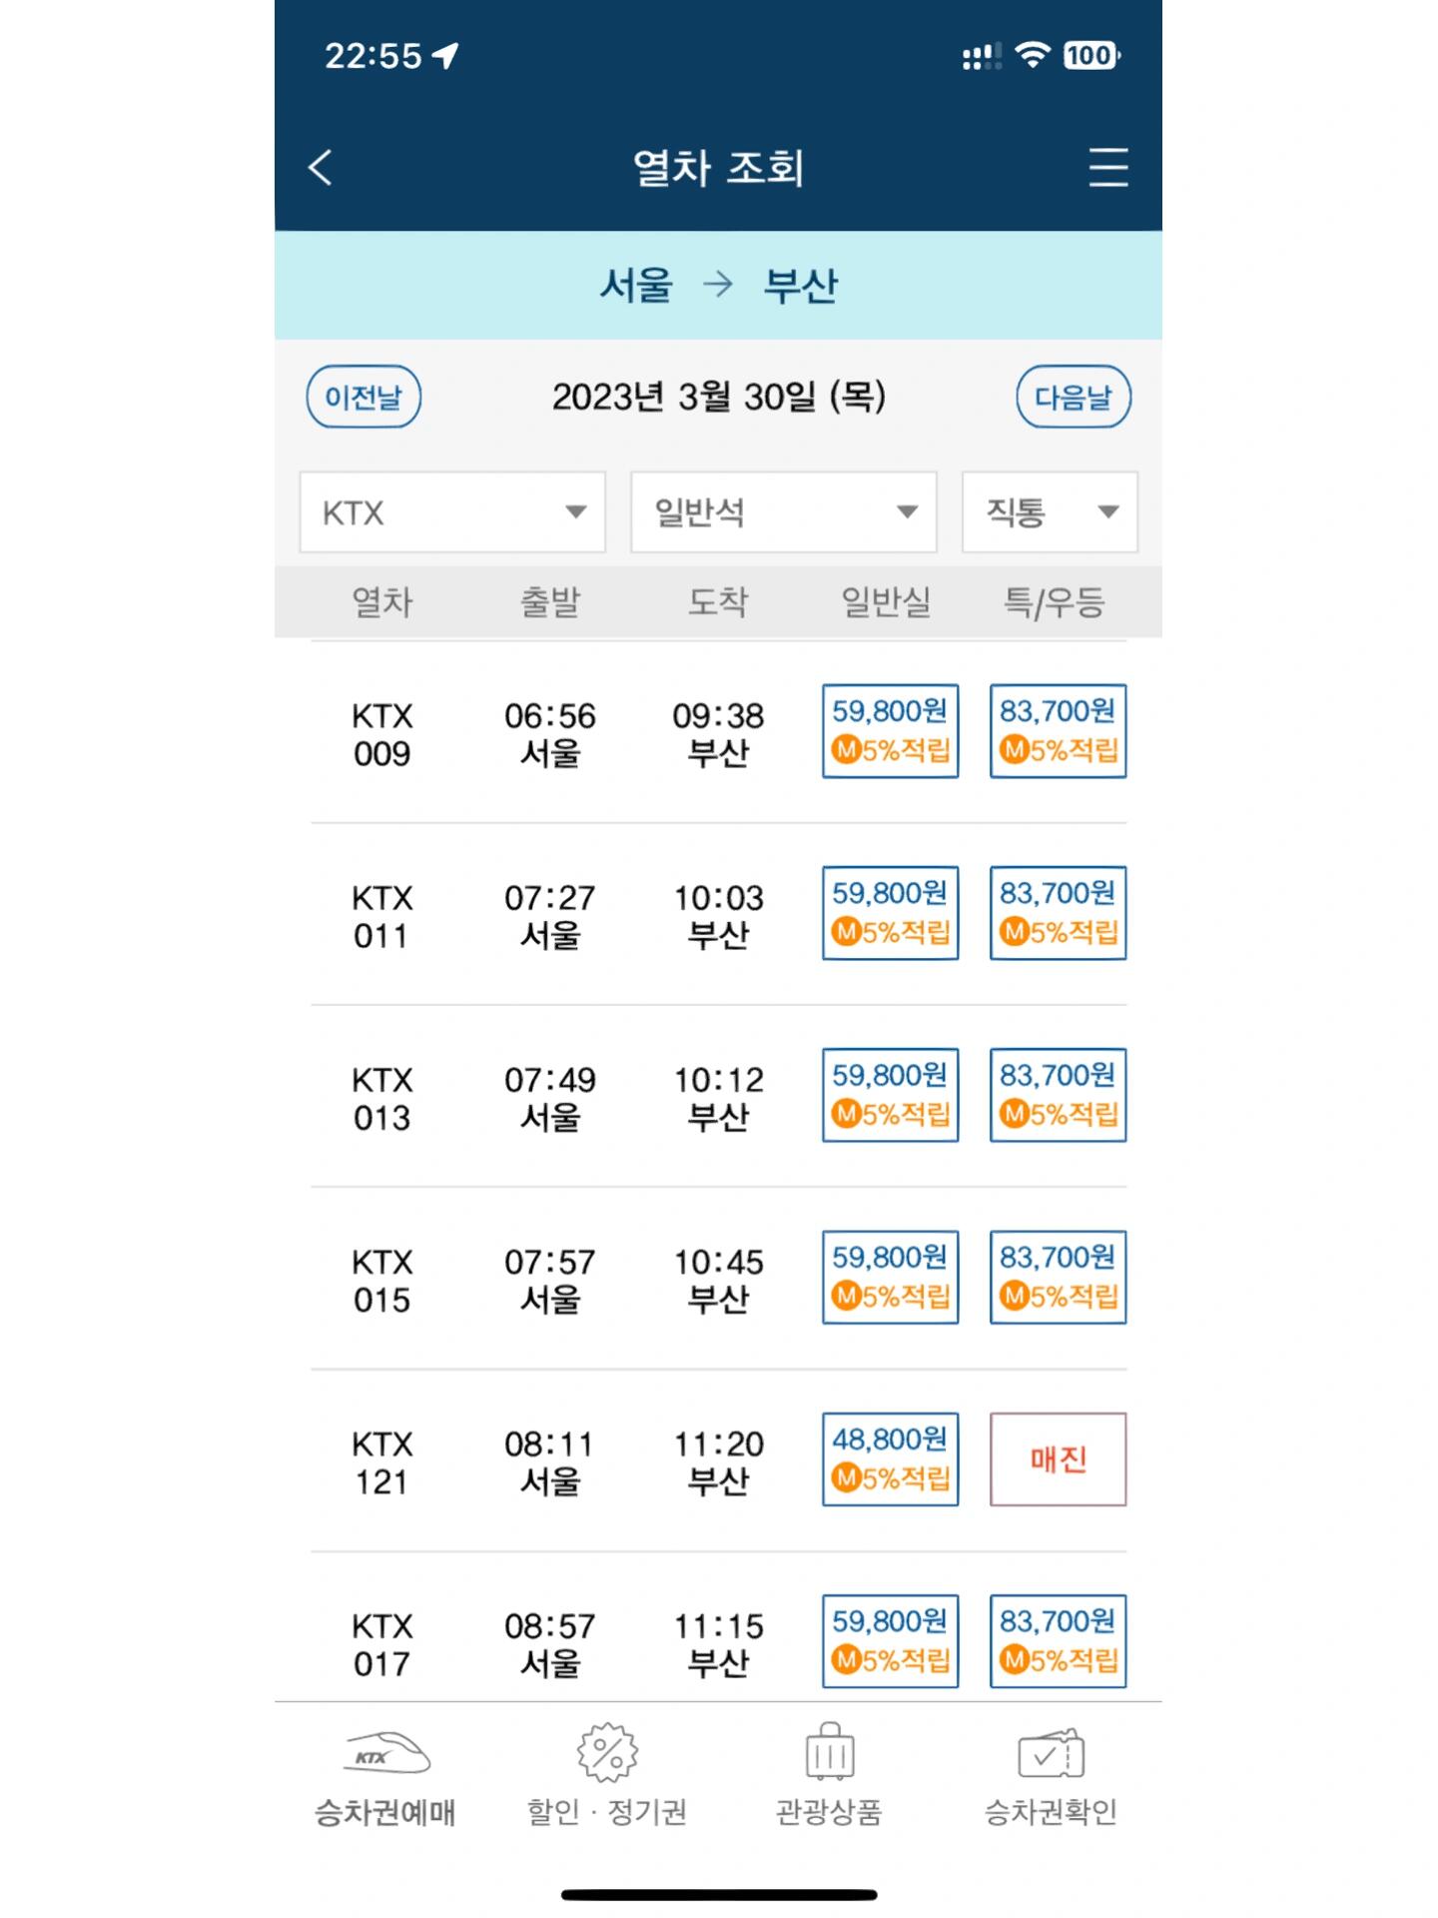Tap the battery indicator icon
The image size is (1438, 1918).
(x=1091, y=55)
